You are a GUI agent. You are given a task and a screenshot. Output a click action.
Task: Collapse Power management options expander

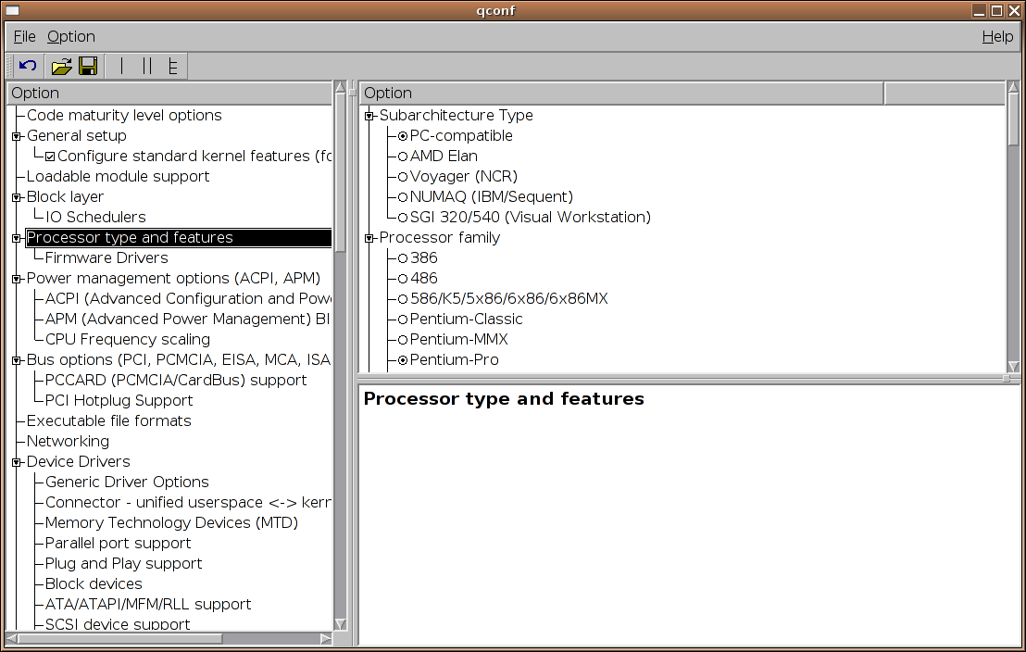[x=17, y=279]
